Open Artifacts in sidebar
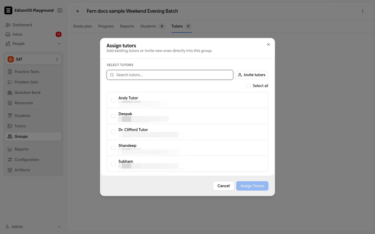375x234 pixels. (x=33, y=170)
